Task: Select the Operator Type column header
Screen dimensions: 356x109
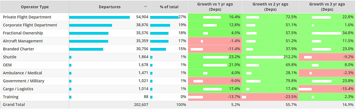Action: [35, 7]
